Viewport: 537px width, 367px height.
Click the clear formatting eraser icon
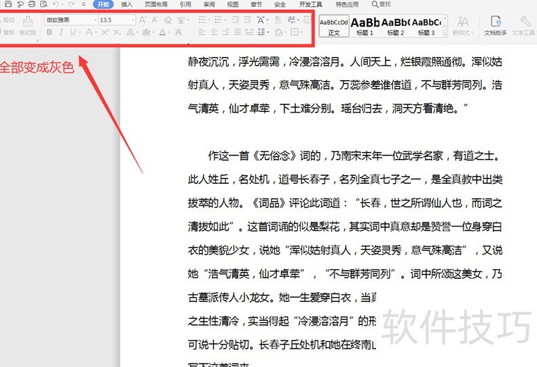point(168,20)
